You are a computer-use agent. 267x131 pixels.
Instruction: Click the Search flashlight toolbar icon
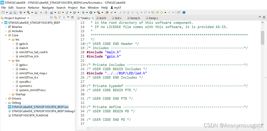click(111, 13)
